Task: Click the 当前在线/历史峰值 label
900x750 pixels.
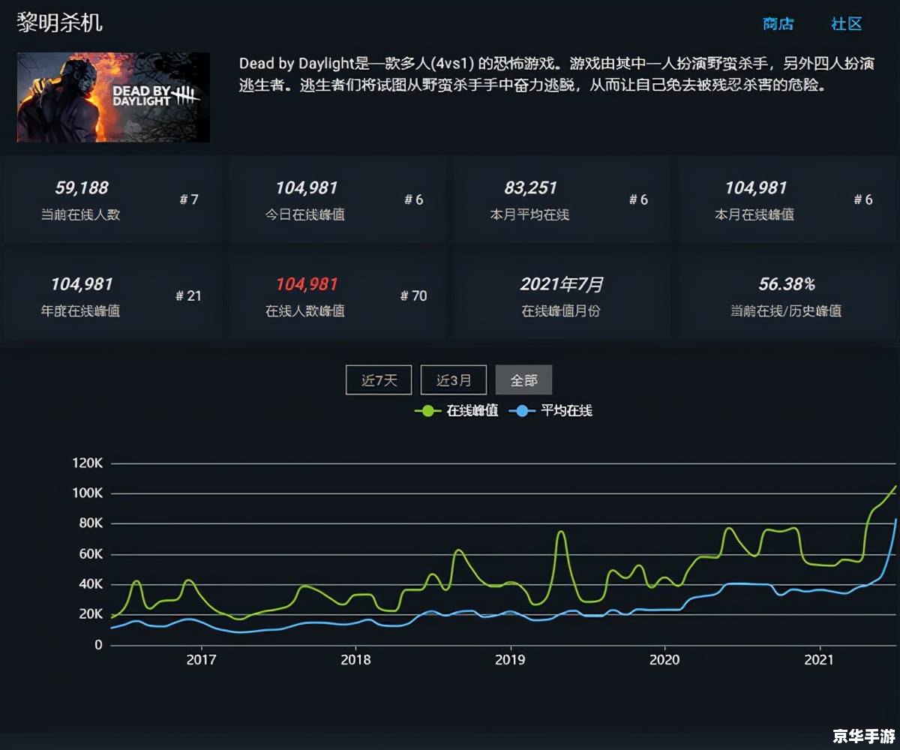Action: click(x=786, y=310)
